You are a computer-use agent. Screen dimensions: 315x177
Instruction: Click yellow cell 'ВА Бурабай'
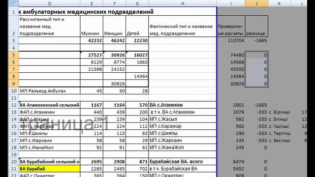click(x=49, y=169)
